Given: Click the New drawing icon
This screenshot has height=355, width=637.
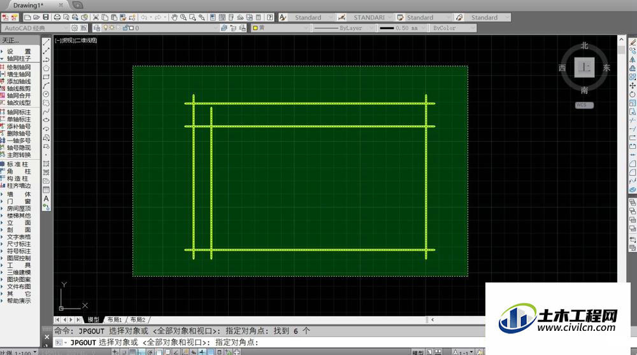Looking at the screenshot, I should coord(27,17).
